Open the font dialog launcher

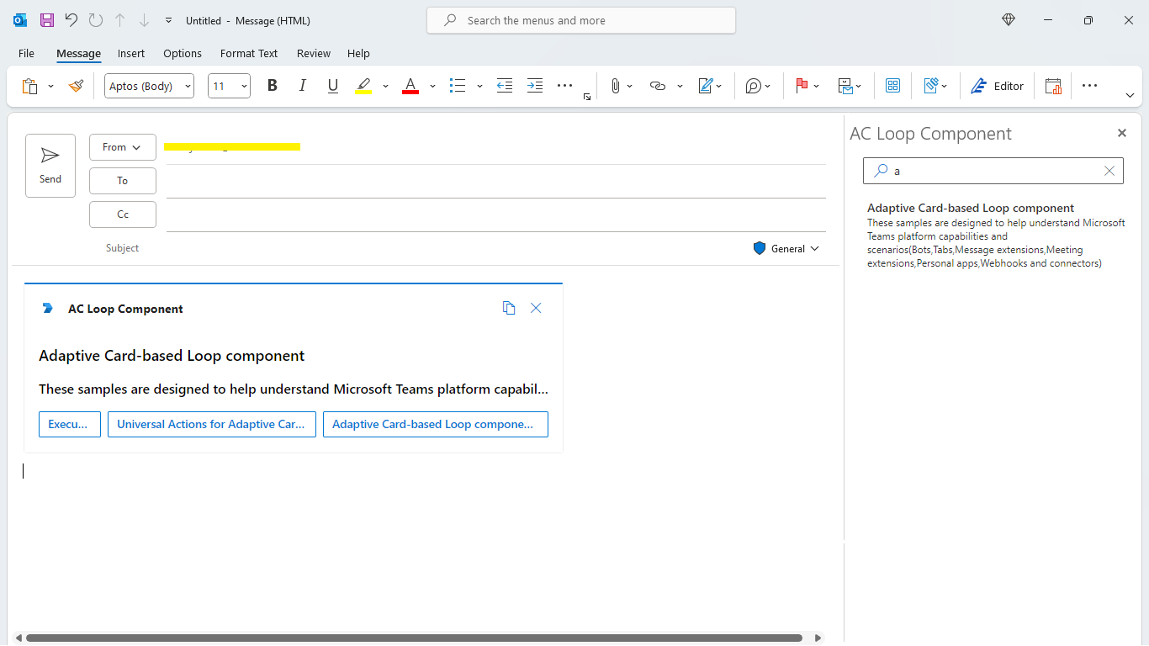pyautogui.click(x=587, y=98)
